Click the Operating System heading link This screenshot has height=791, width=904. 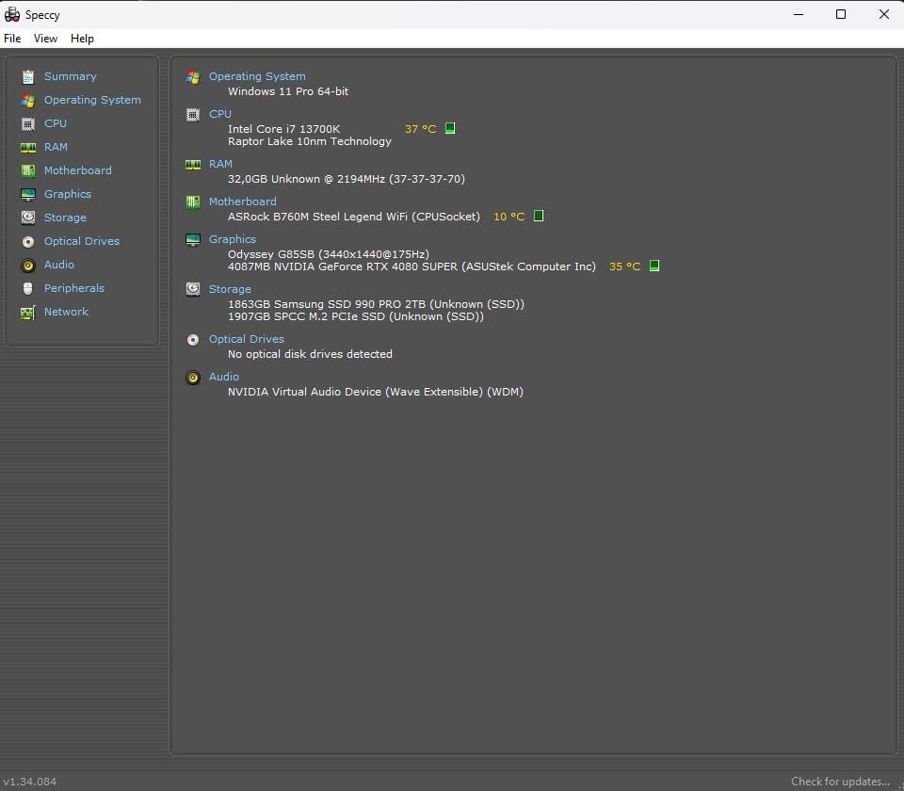pyautogui.click(x=257, y=76)
